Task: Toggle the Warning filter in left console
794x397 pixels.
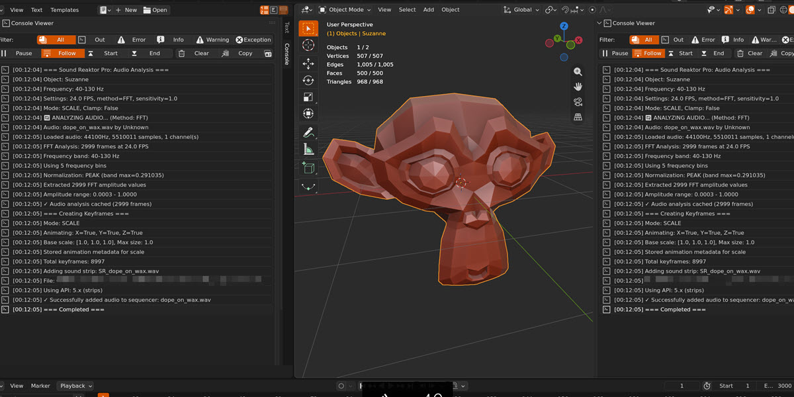Action: [x=211, y=40]
